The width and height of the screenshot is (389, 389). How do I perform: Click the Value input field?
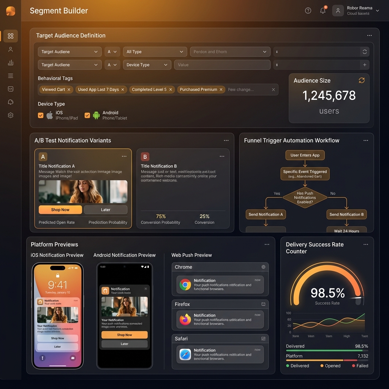pos(222,65)
